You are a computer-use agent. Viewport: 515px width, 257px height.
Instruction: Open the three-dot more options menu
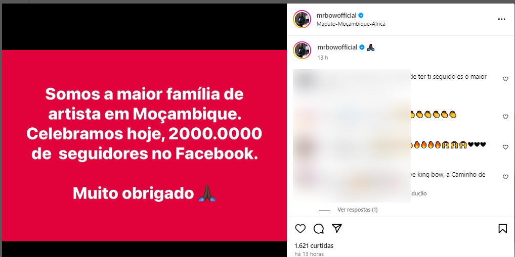pyautogui.click(x=501, y=19)
